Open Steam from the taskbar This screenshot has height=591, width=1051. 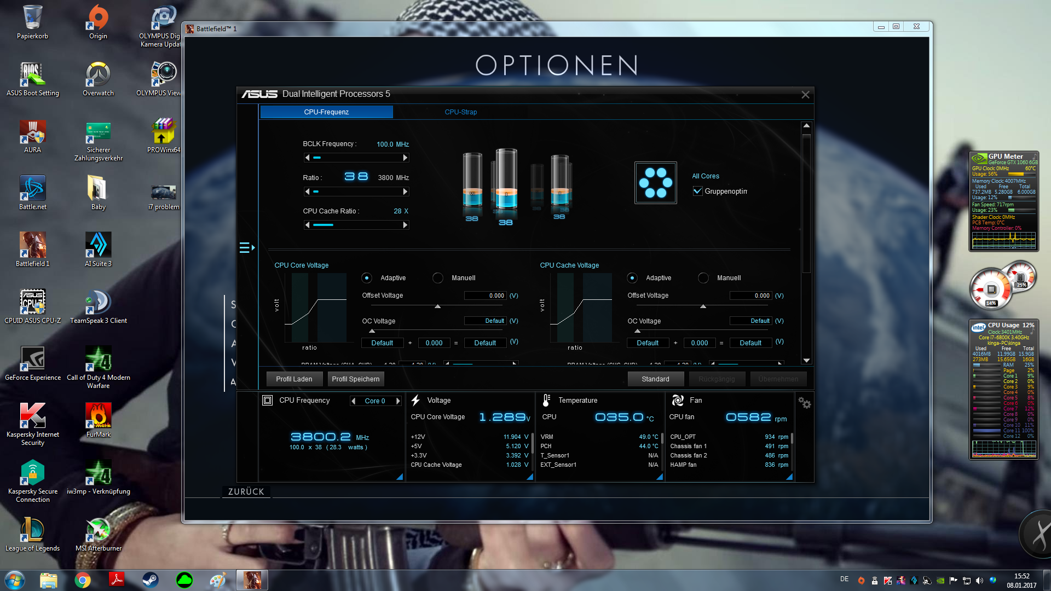pyautogui.click(x=150, y=580)
